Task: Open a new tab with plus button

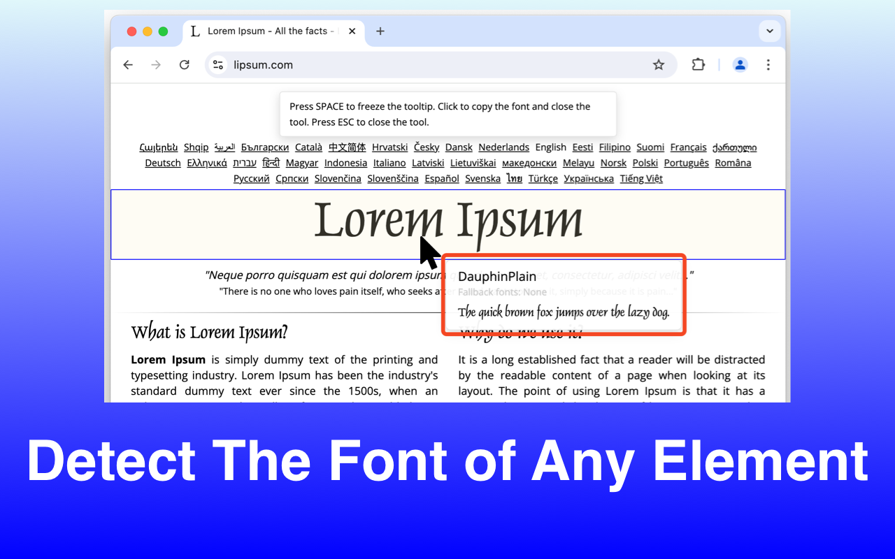Action: click(x=380, y=31)
